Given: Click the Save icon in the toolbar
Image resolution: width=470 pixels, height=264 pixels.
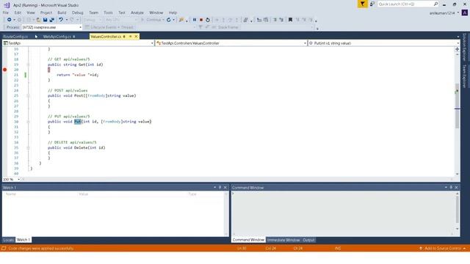Looking at the screenshot, I should (x=45, y=20).
